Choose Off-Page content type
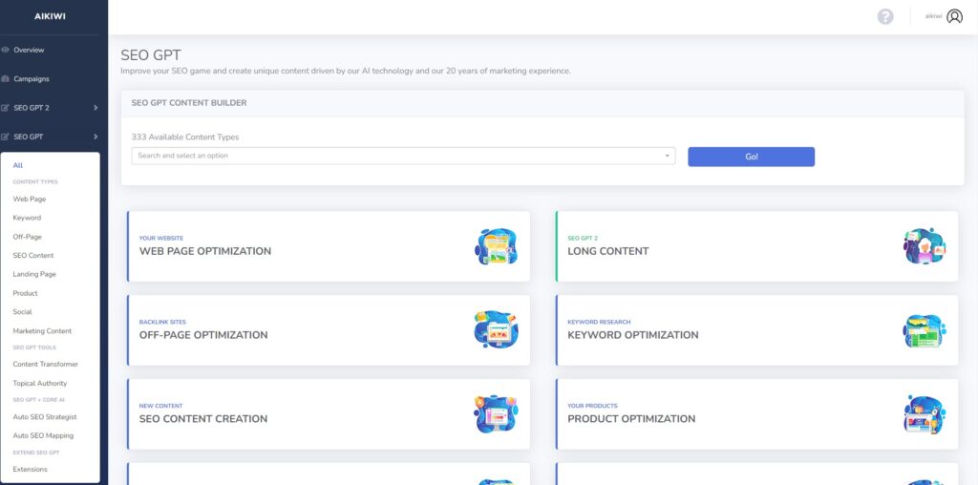This screenshot has height=485, width=978. (x=28, y=237)
